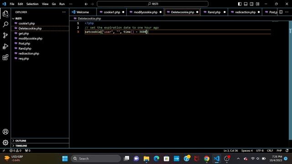Switch to the redicection.php tab
292x164 pixels.
point(245,12)
